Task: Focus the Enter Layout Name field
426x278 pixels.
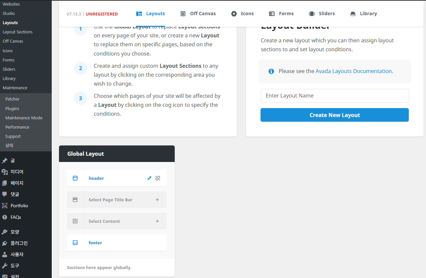Action: tap(335, 96)
